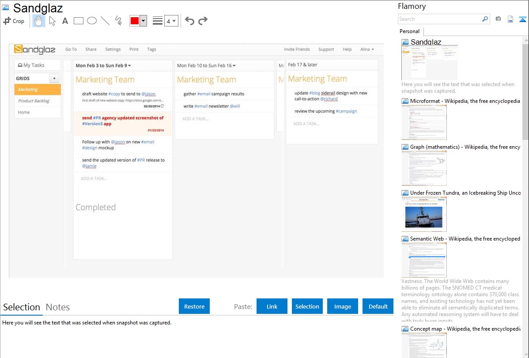Viewport: 529px width, 358px height.
Task: Choose the freehand scribble tool
Action: tap(118, 21)
